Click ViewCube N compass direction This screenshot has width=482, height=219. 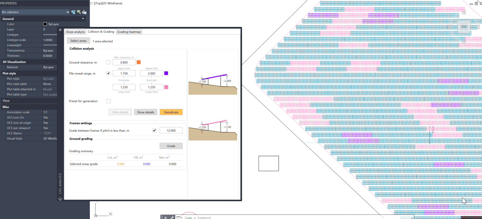pyautogui.click(x=464, y=12)
